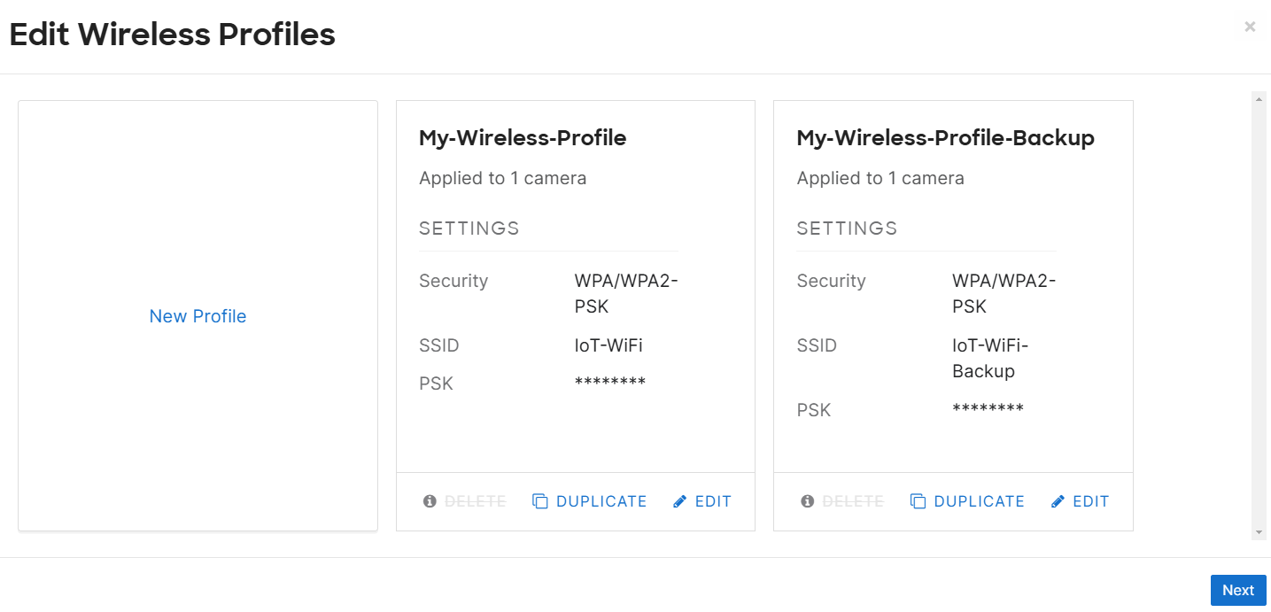Click disabled DELETE on My-Wireless-Profile card

point(476,501)
